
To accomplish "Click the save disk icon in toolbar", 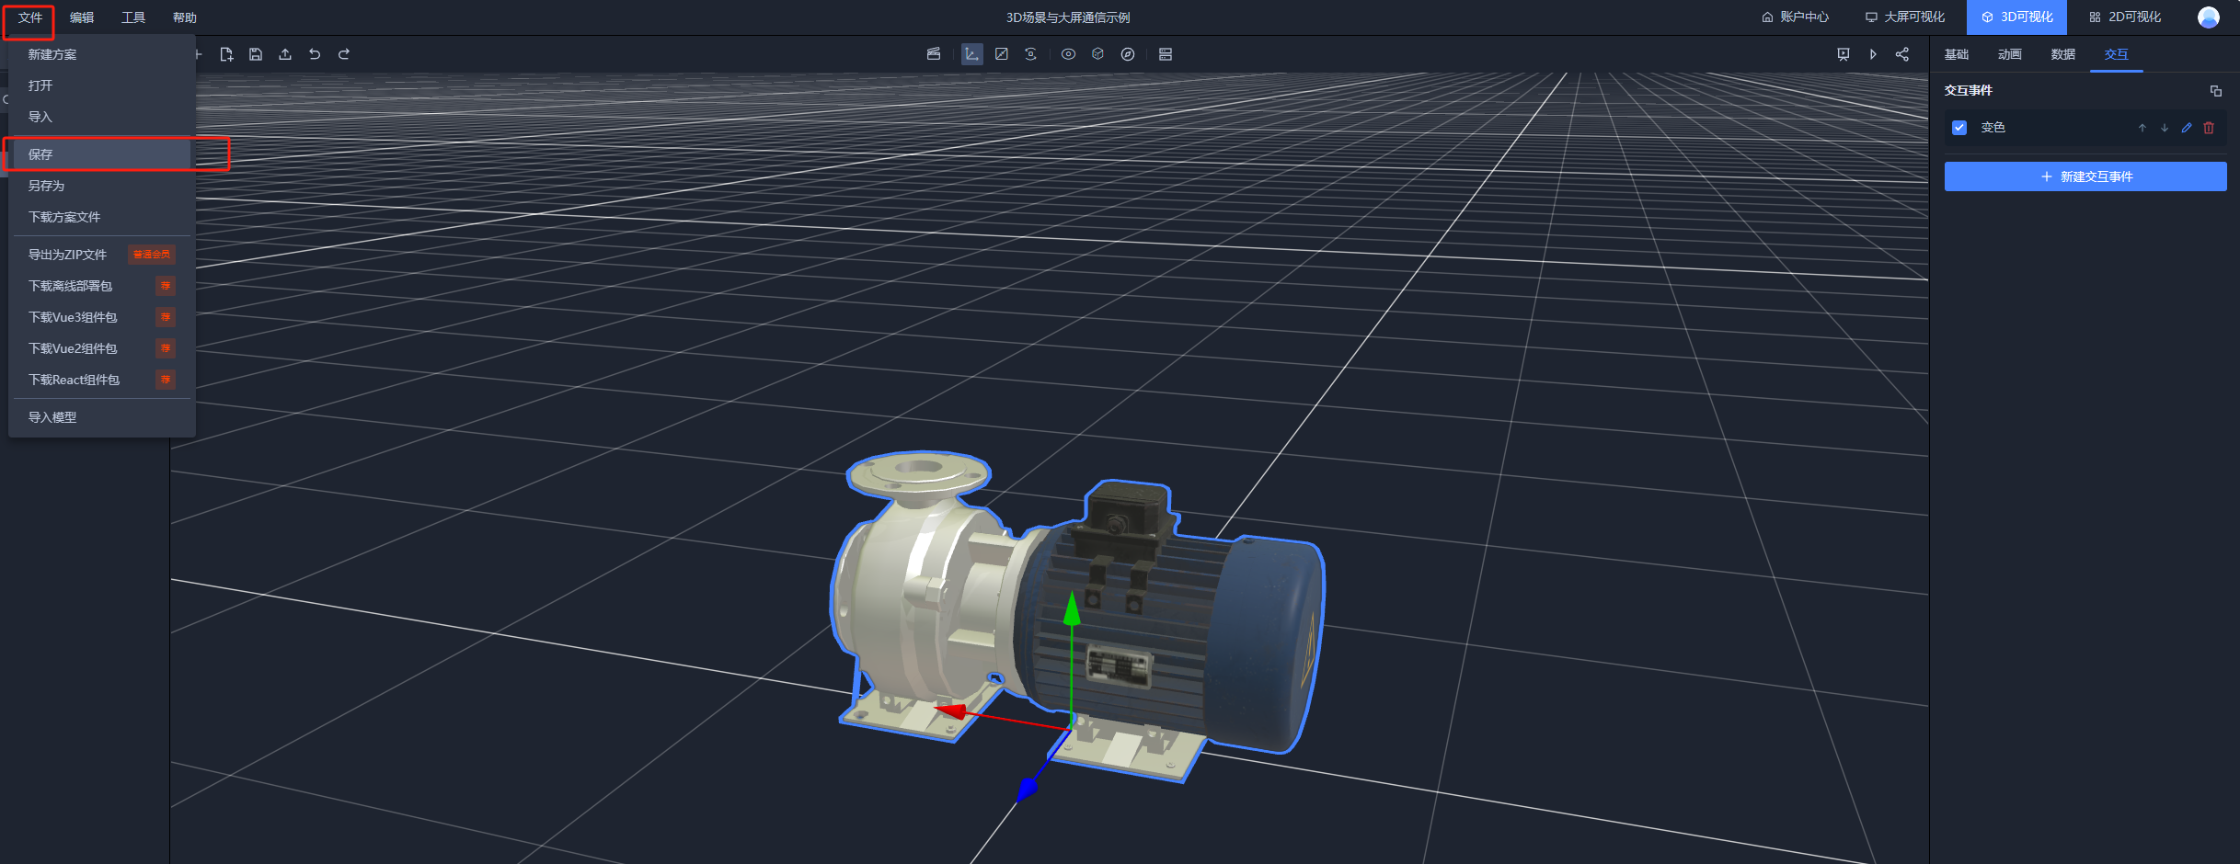I will (256, 54).
